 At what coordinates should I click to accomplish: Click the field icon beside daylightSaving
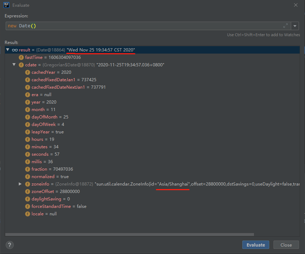click(27, 199)
